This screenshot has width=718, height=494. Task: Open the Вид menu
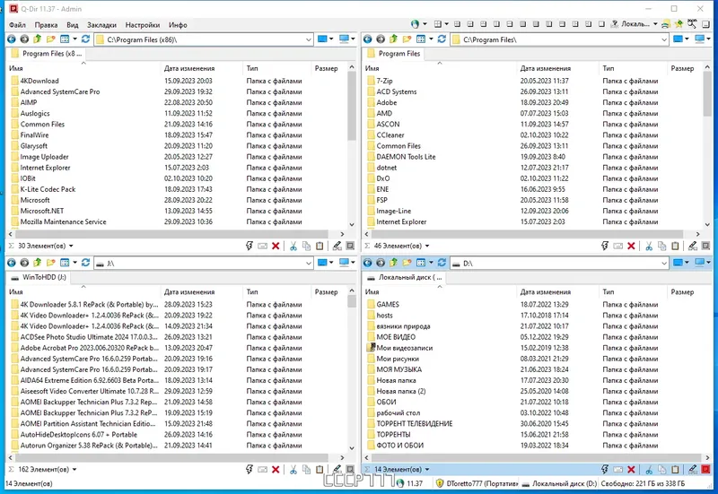[x=73, y=25]
